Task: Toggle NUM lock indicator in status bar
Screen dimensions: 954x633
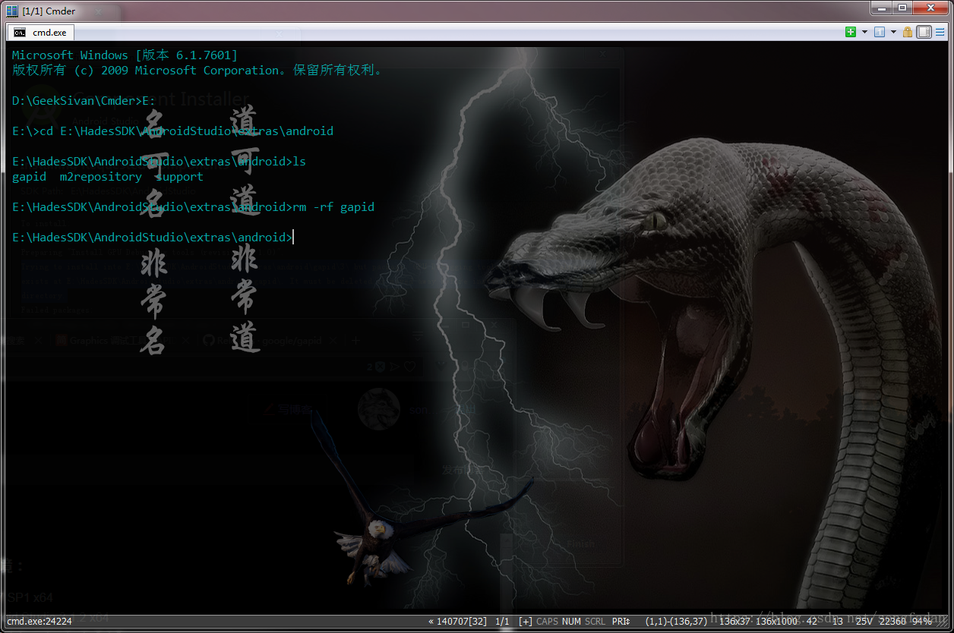Action: (x=571, y=622)
